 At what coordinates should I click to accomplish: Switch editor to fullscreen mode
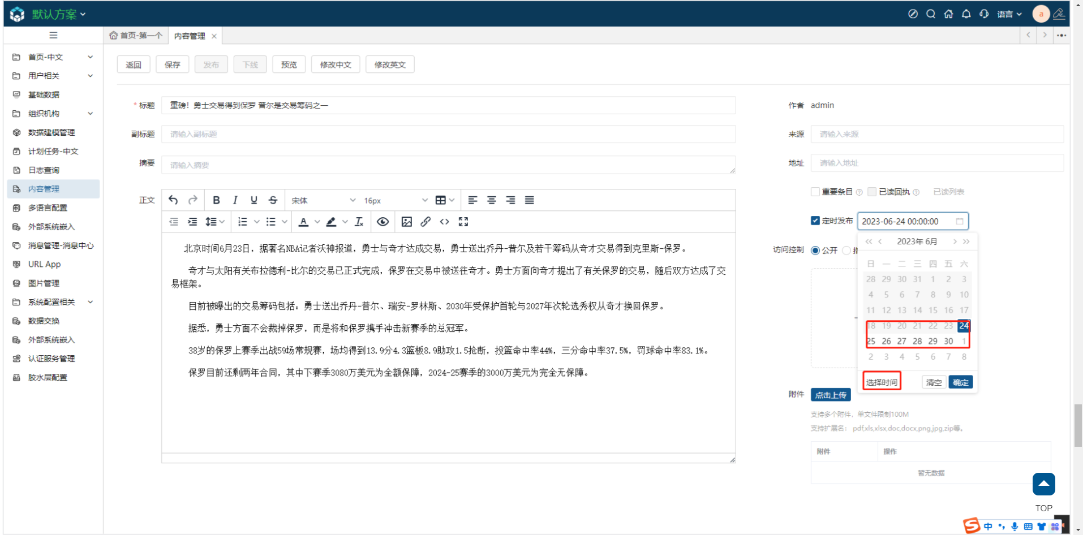(463, 222)
